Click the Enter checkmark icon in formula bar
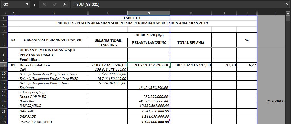Image resolution: width=291 pixels, height=124 pixels. tap(55, 4)
